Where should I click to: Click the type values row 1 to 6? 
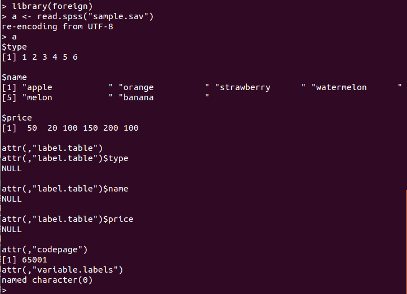pos(39,57)
